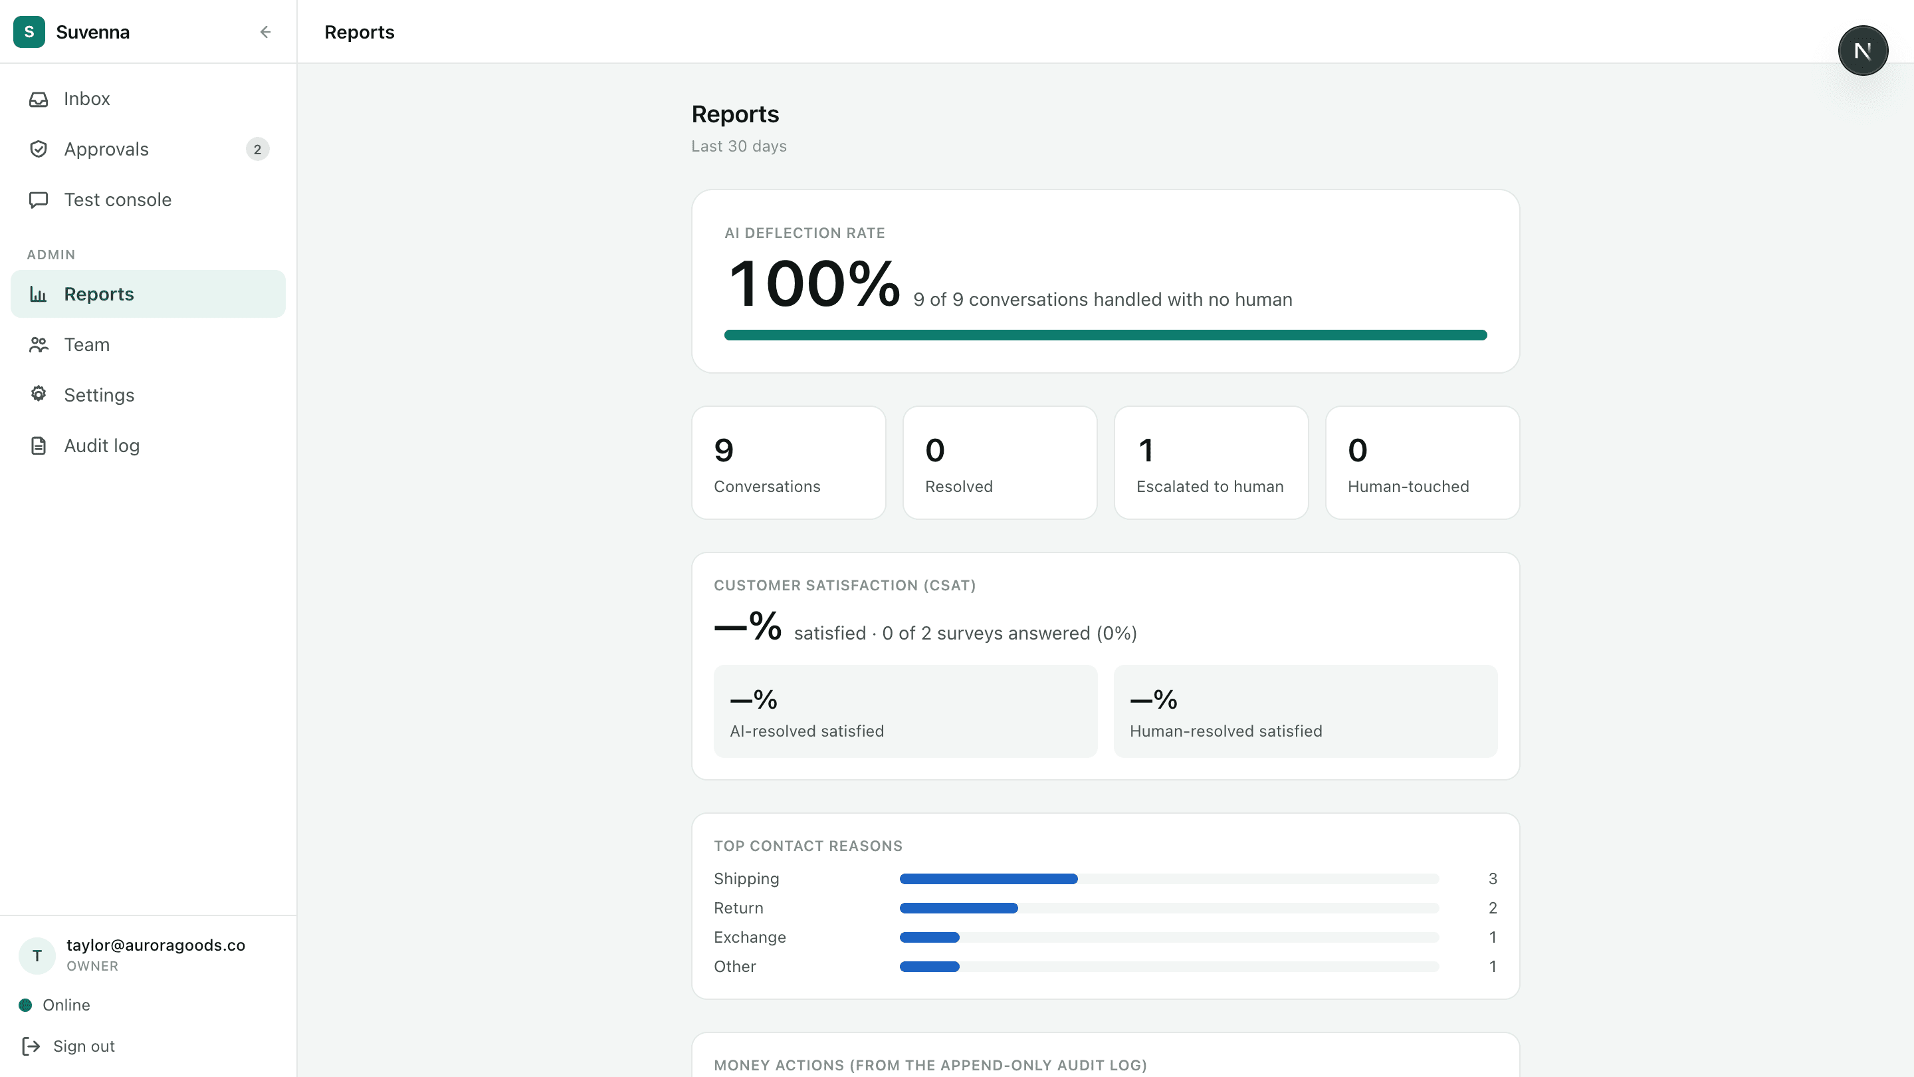Open the Audit log page

point(148,446)
